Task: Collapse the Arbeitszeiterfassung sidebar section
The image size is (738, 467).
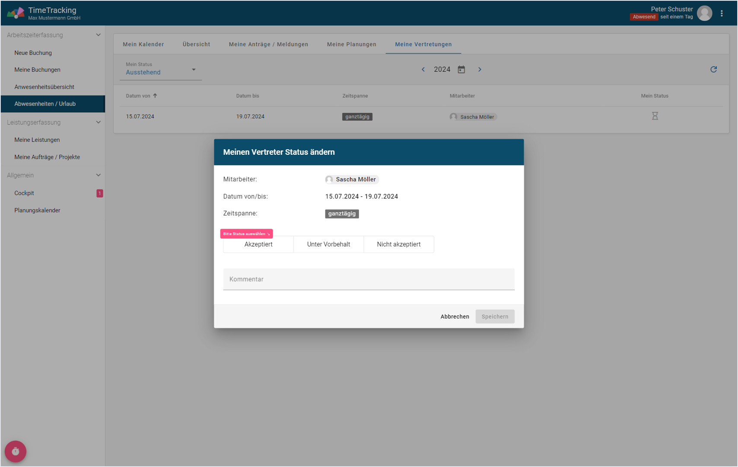Action: pyautogui.click(x=98, y=35)
